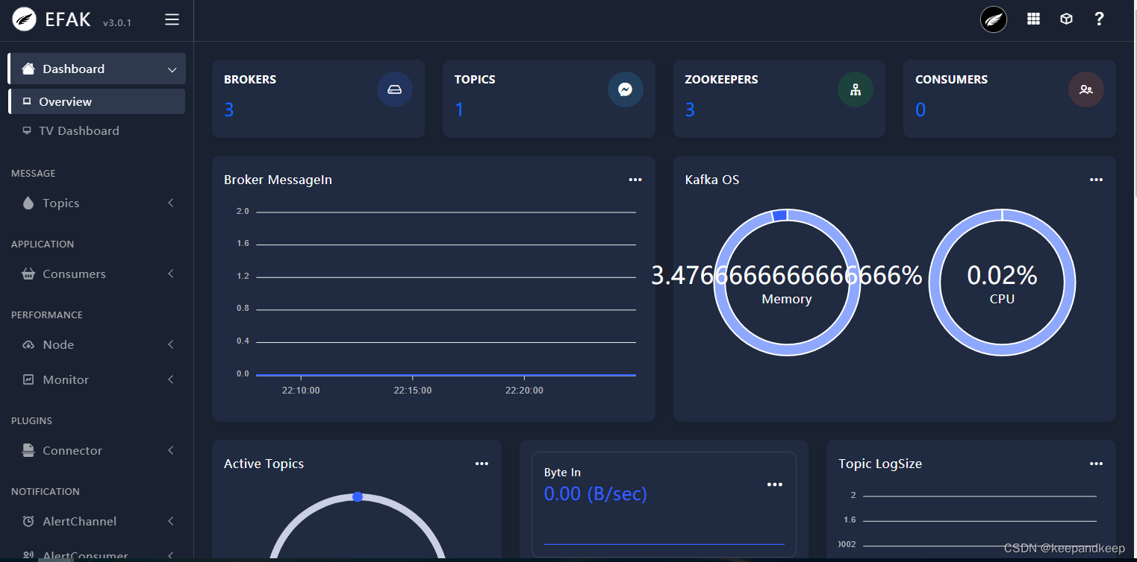Open the TV Dashboard menu item

tap(97, 130)
